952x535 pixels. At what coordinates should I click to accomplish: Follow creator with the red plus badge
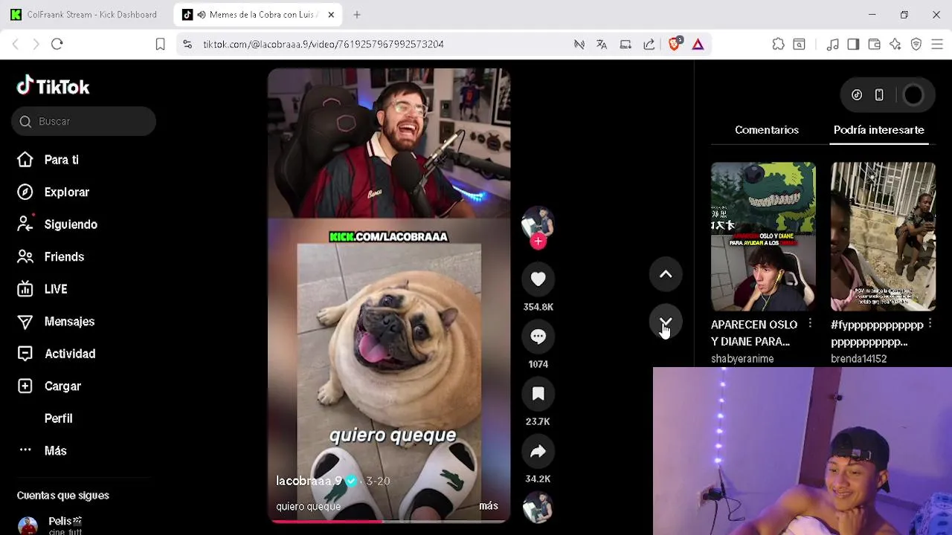click(x=538, y=241)
